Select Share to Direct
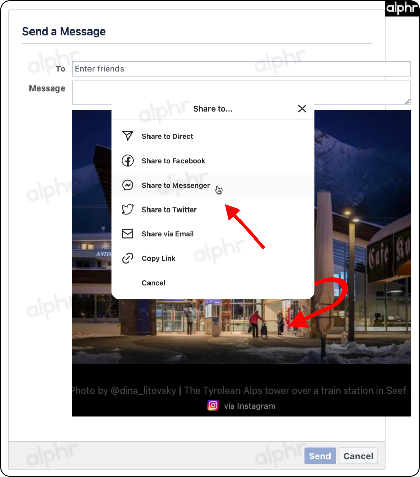Image resolution: width=420 pixels, height=477 pixels. [213, 136]
